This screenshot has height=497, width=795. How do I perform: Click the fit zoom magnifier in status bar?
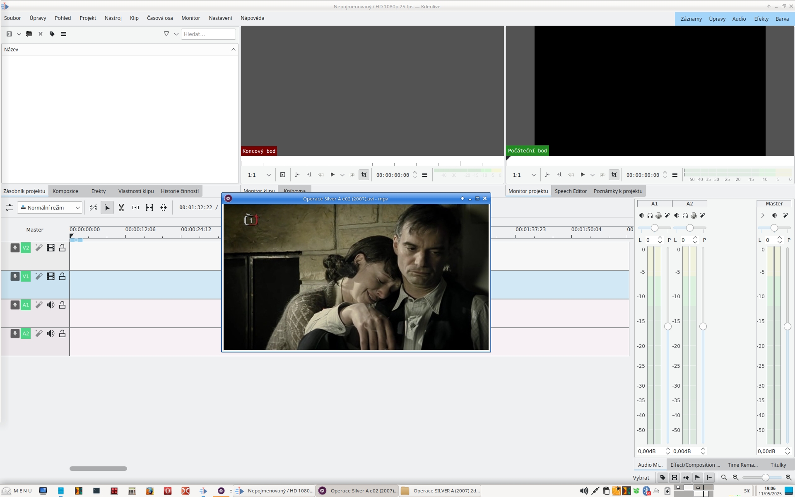click(724, 478)
